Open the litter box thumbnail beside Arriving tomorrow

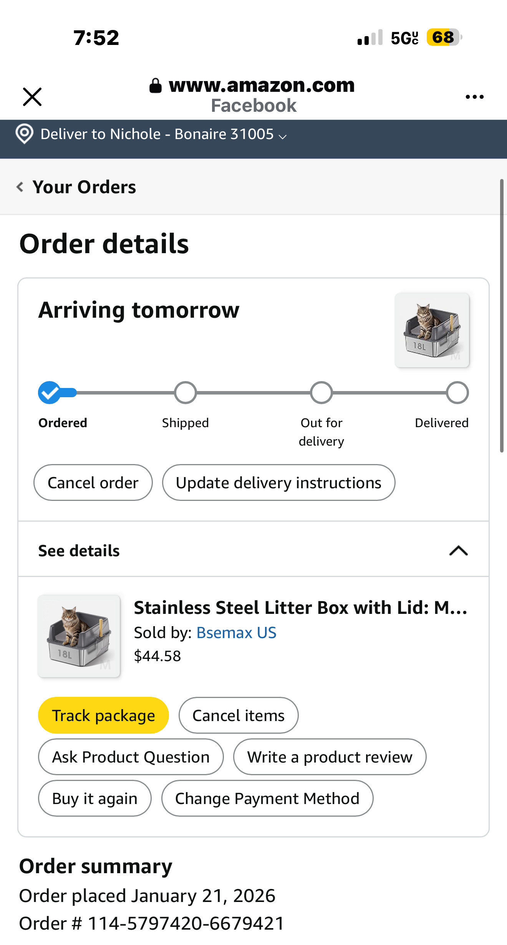[x=432, y=330]
